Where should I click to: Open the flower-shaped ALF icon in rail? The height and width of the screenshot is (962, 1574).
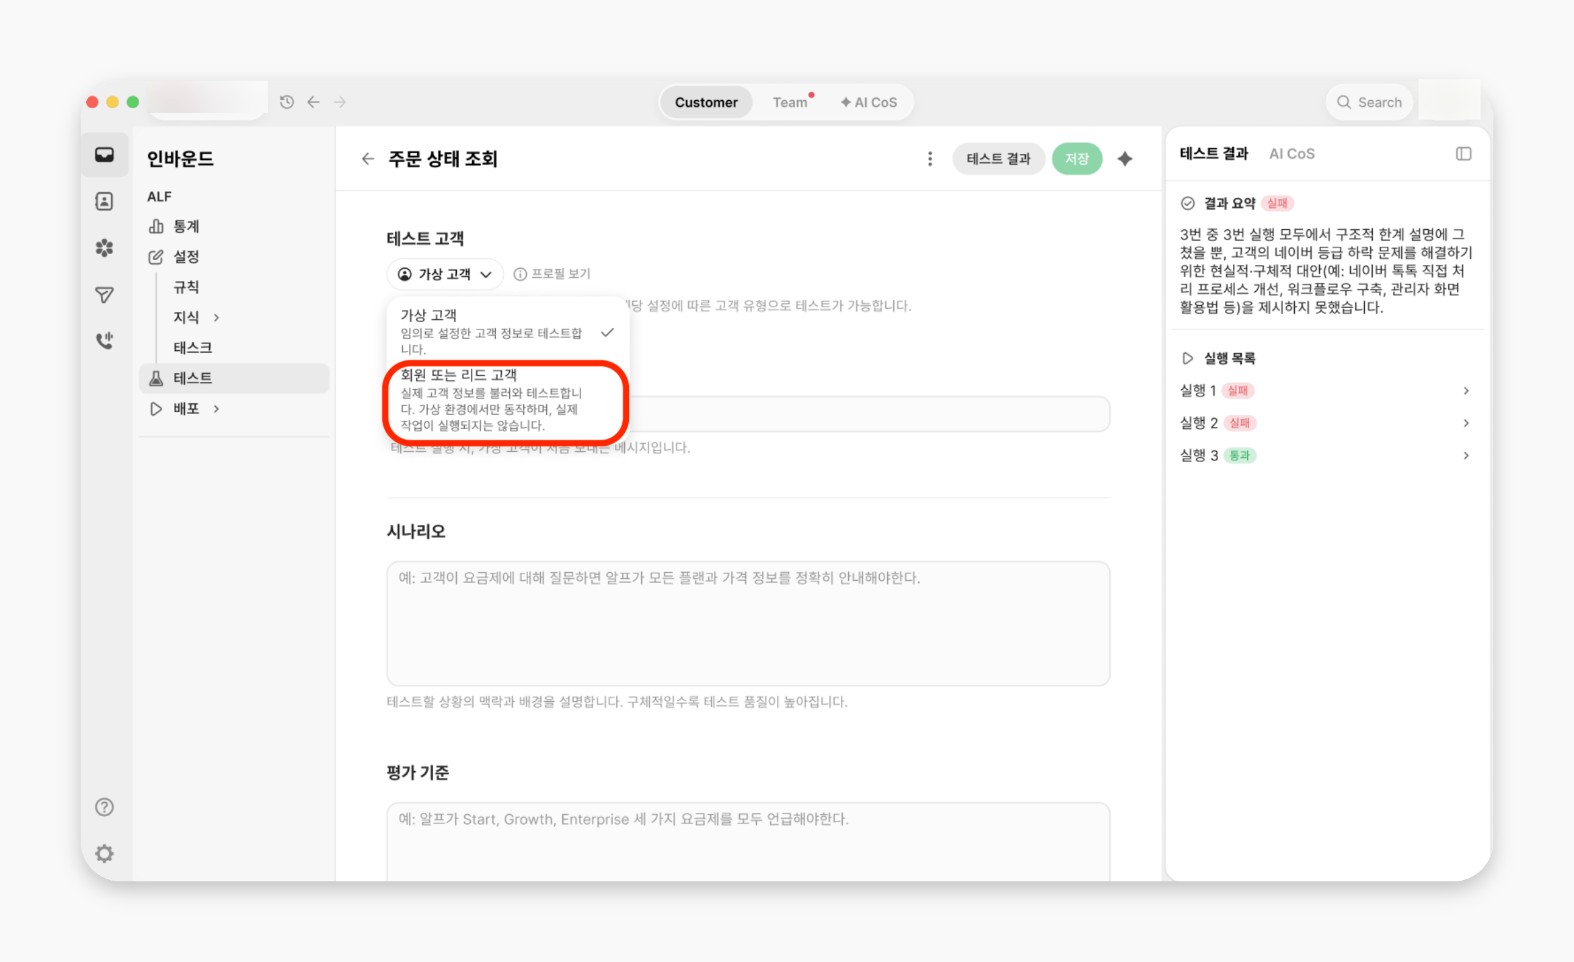[104, 248]
